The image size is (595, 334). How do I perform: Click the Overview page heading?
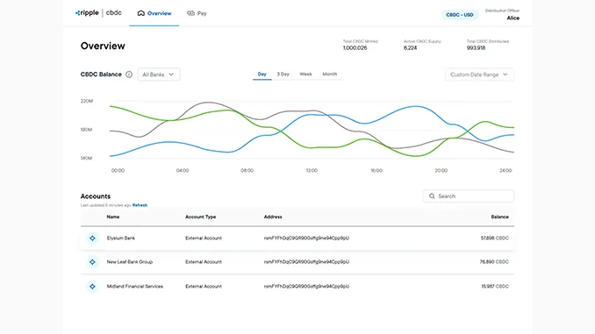tap(103, 46)
